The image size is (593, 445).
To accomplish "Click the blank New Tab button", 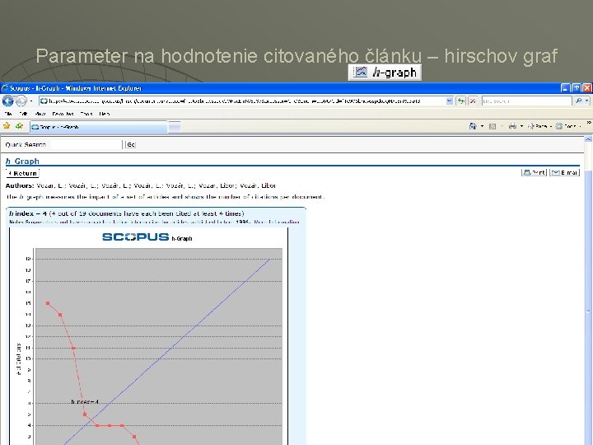I will tap(175, 128).
